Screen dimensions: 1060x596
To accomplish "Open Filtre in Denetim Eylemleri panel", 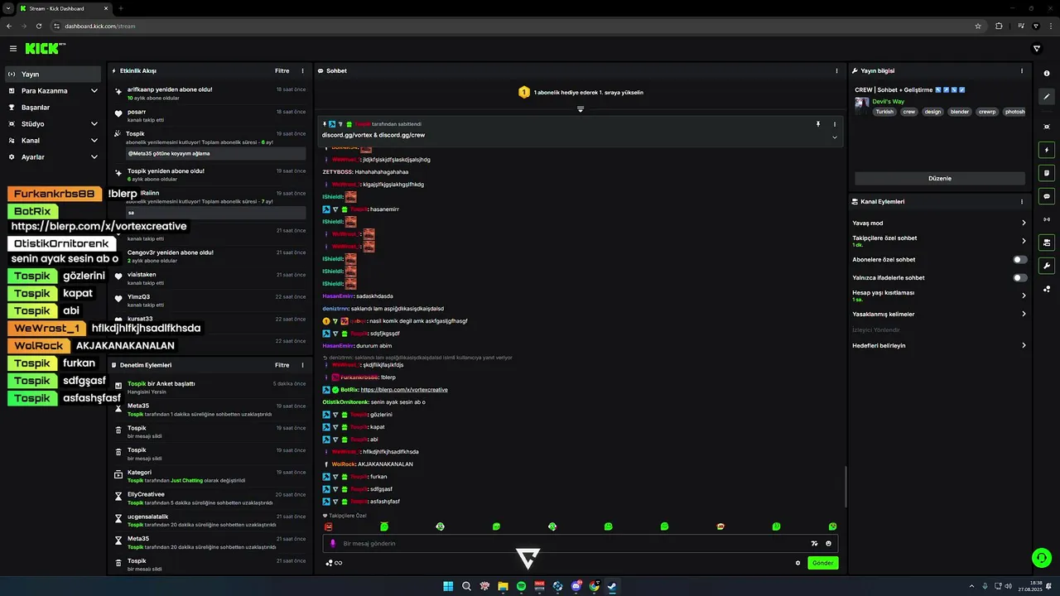I will click(x=282, y=365).
